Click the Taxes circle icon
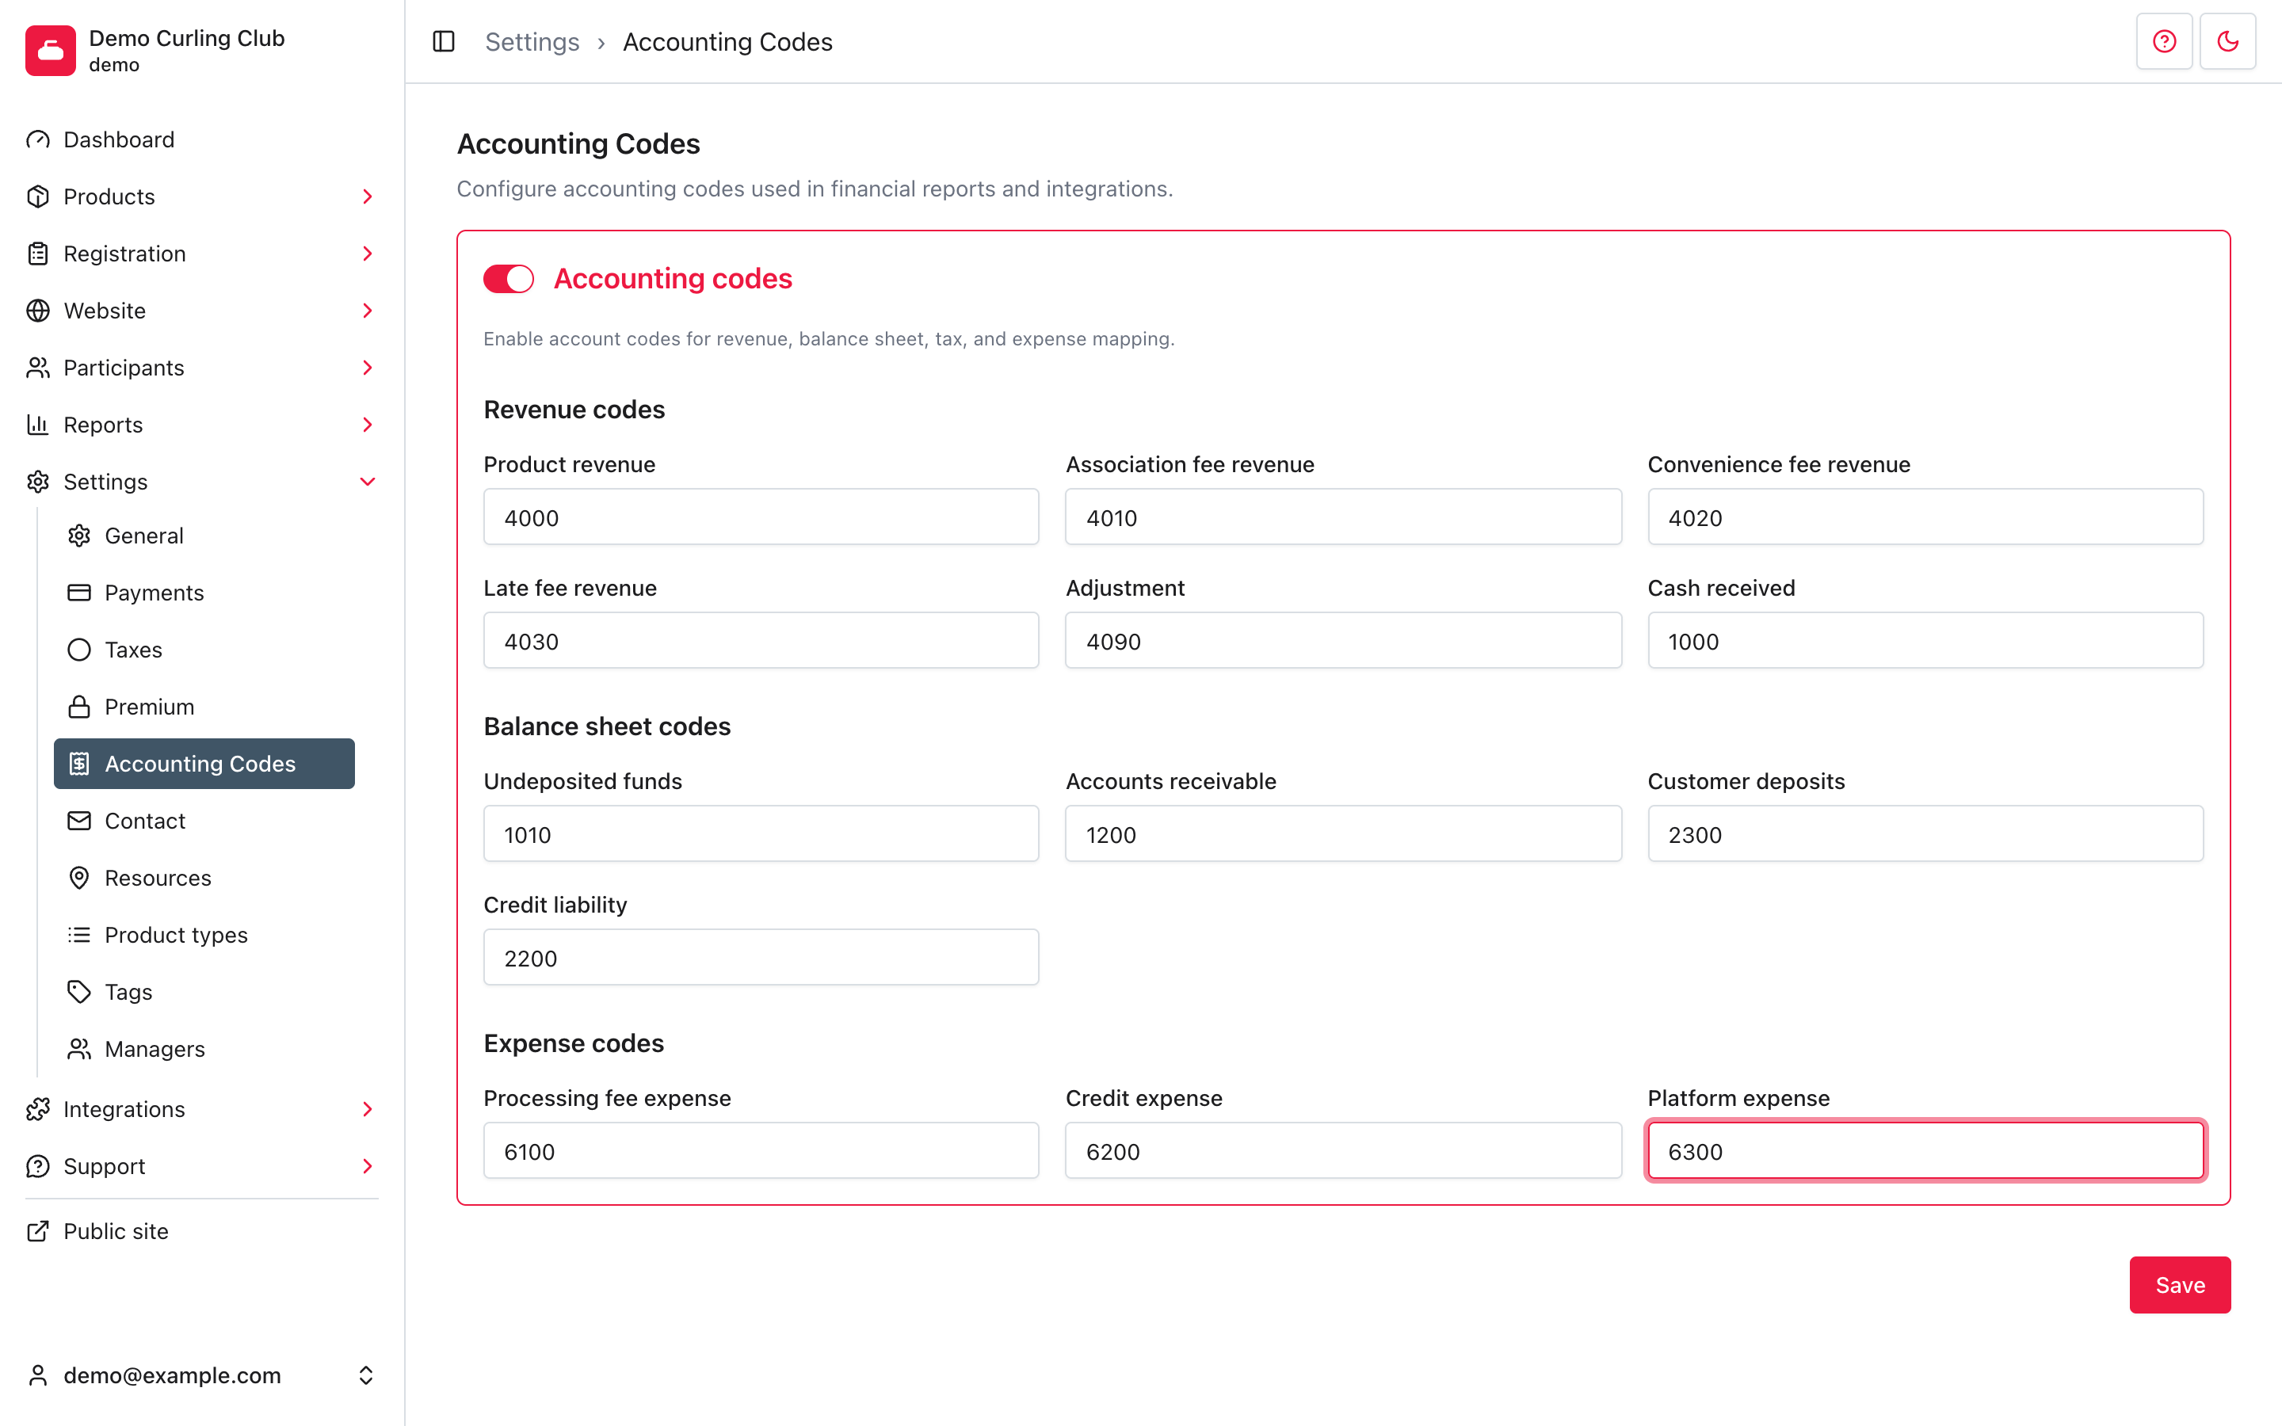Image resolution: width=2282 pixels, height=1426 pixels. pyautogui.click(x=79, y=650)
